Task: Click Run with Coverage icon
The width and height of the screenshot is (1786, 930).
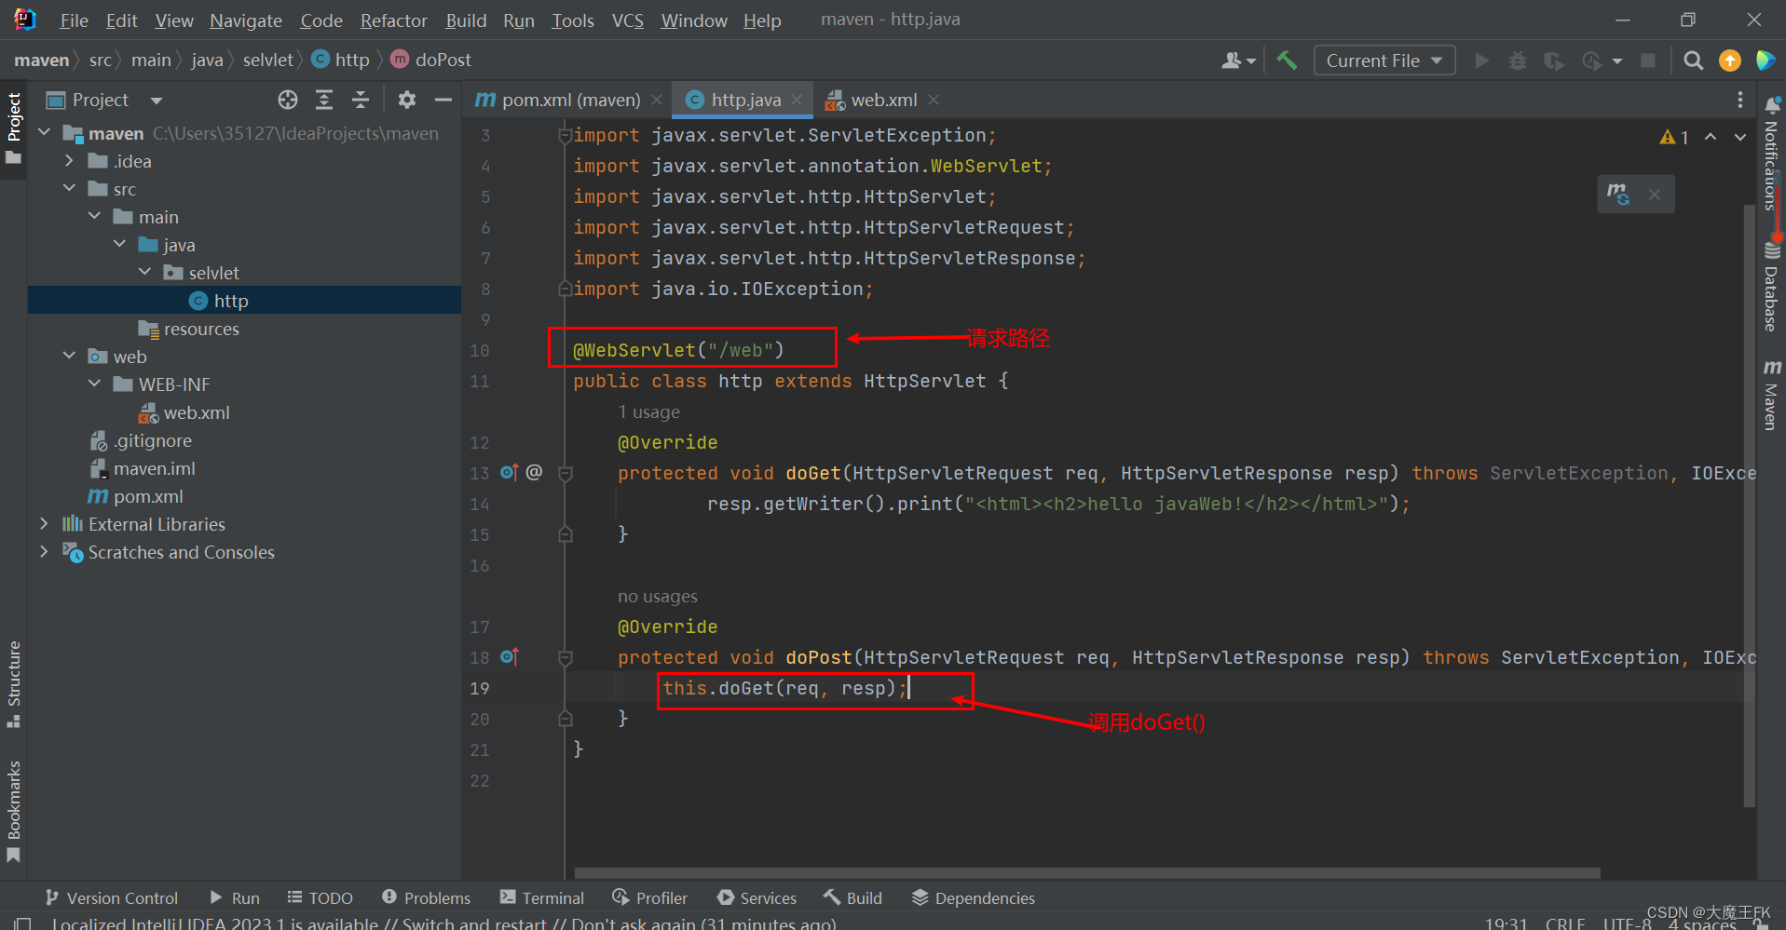Action: (x=1553, y=61)
